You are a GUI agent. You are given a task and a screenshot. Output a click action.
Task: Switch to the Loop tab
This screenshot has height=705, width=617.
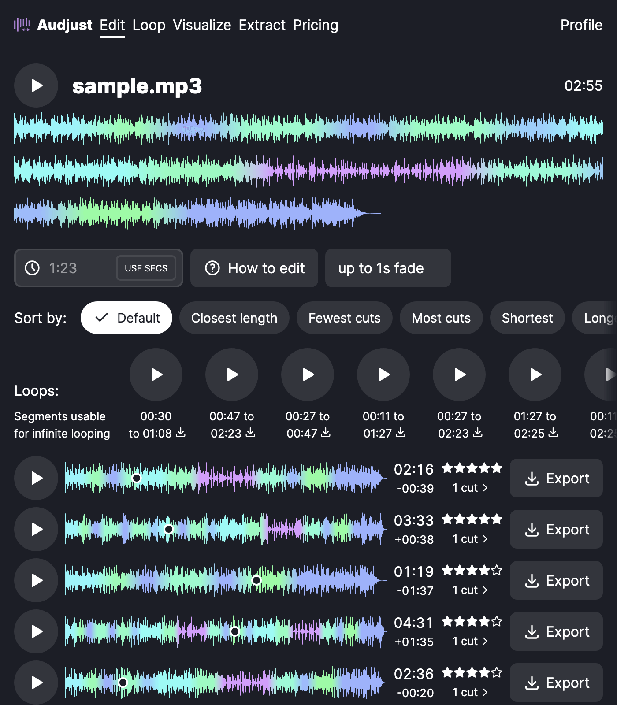(x=149, y=25)
